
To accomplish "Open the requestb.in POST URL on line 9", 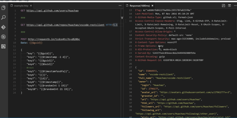I will (54, 39).
